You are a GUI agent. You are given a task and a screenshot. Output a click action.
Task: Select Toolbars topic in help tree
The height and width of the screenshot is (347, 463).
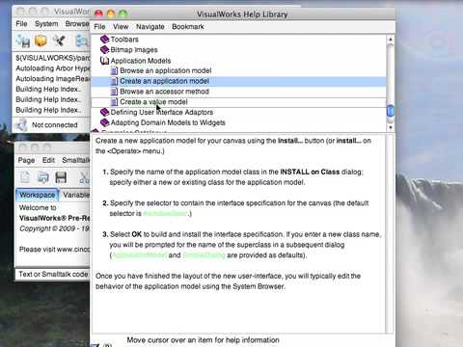124,40
